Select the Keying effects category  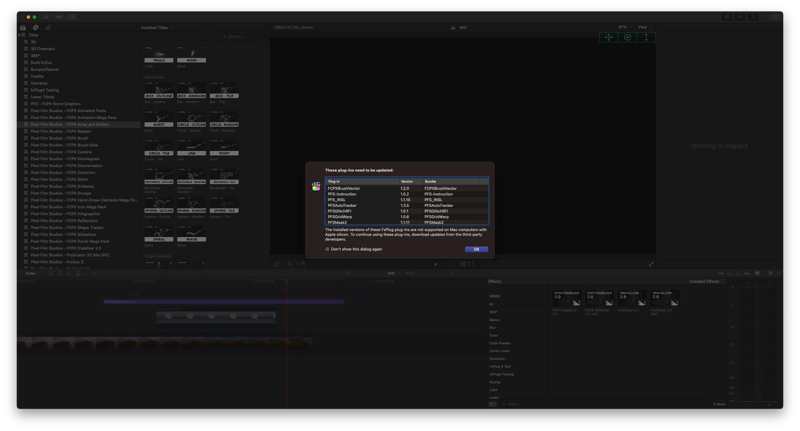[x=494, y=382]
